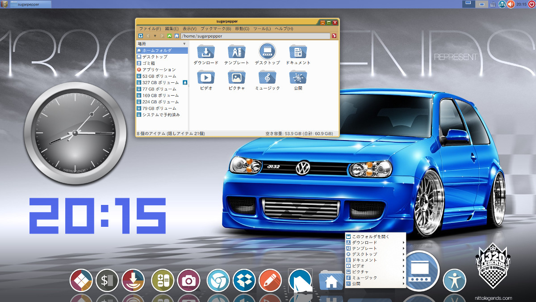The width and height of the screenshot is (536, 302).
Task: Click the new tab icon in the file manager toolbar
Action: tap(141, 36)
